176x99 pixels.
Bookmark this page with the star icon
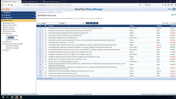click(x=149, y=5)
